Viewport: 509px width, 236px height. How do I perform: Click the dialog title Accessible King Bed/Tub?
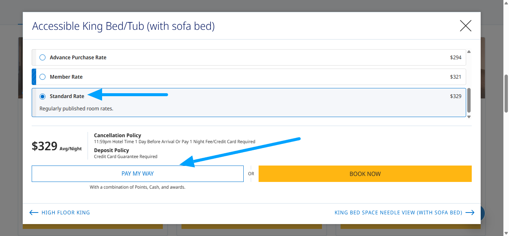(x=123, y=26)
